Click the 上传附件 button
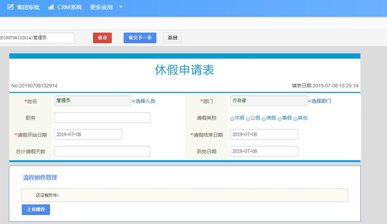Screen dimensions: 387x224 point(36,209)
